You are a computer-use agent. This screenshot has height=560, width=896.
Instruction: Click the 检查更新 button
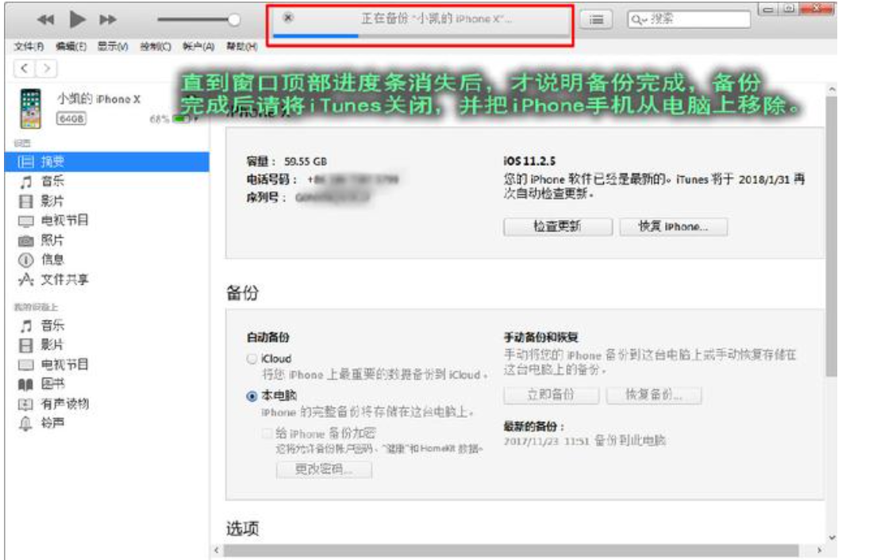tap(558, 227)
